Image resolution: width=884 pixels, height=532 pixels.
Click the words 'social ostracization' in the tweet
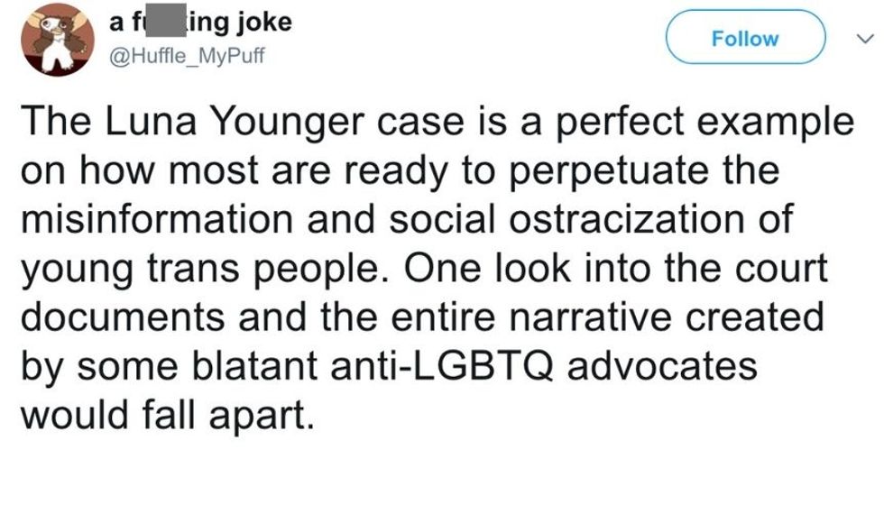[x=567, y=218]
